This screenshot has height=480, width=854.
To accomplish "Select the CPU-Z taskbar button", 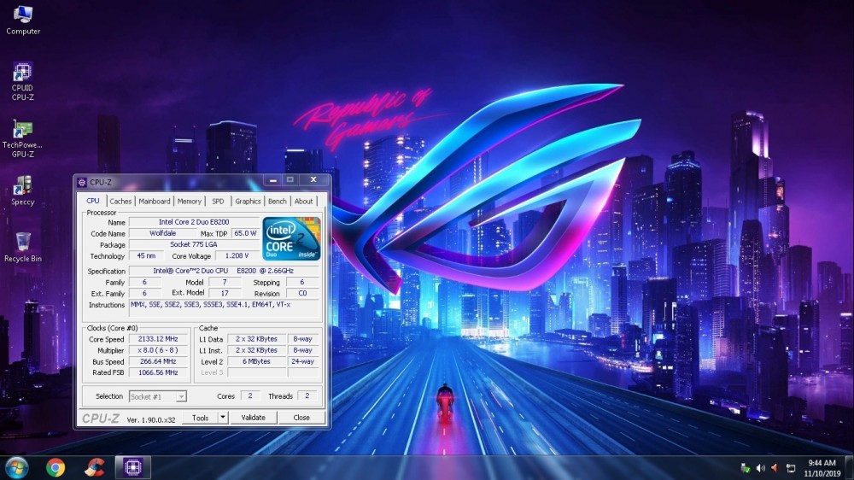I will click(x=132, y=467).
